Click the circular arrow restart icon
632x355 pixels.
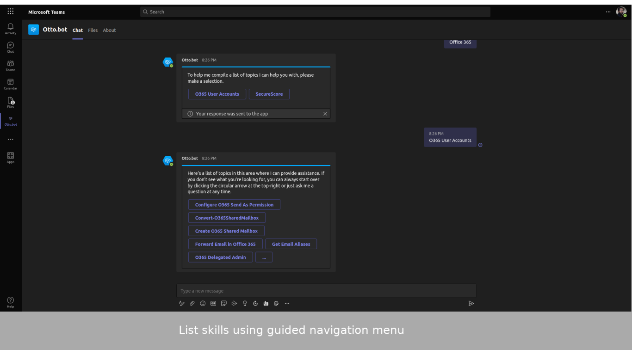click(255, 303)
